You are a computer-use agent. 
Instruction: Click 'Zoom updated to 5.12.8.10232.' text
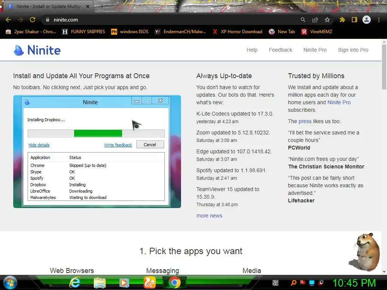pos(233,133)
